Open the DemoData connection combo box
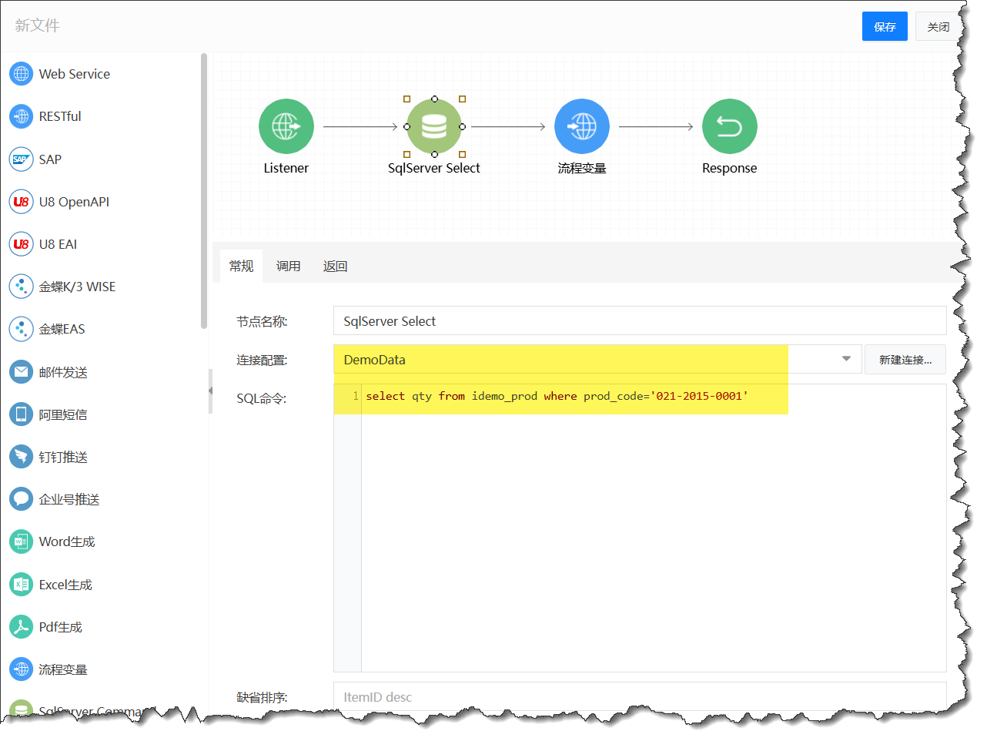987x741 pixels. (x=585, y=360)
